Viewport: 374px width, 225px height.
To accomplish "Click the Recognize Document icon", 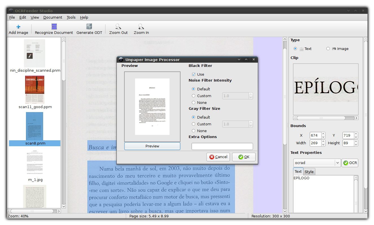I will (54, 27).
